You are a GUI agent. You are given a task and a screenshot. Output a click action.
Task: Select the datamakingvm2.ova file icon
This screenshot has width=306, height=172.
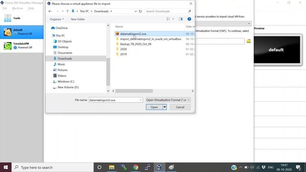[117, 33]
